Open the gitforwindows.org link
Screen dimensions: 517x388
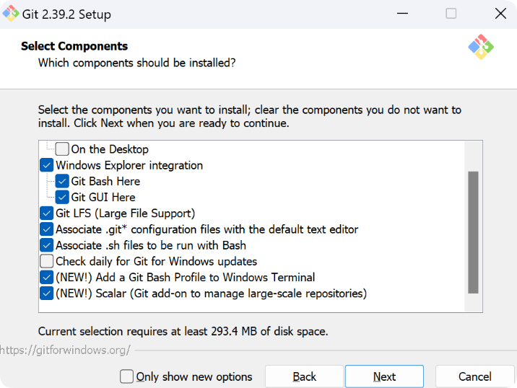65,350
